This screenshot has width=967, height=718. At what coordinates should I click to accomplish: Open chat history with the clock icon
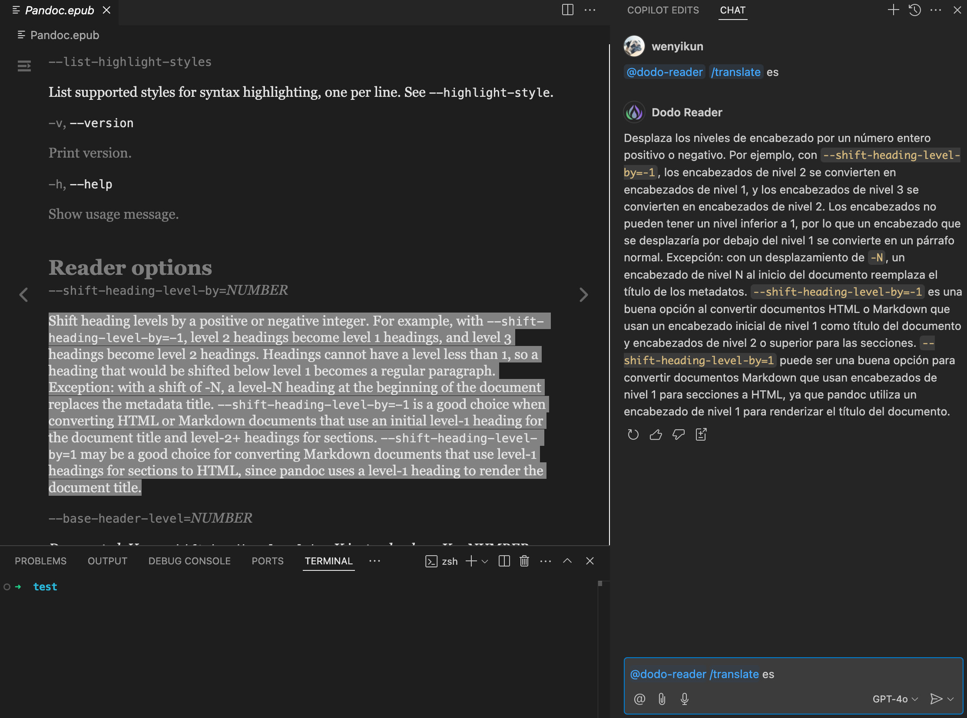click(914, 10)
